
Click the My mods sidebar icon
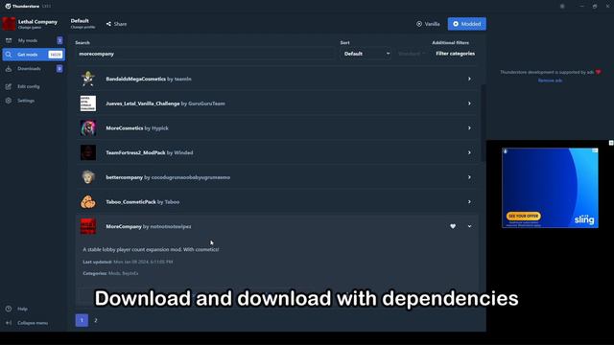(9, 40)
